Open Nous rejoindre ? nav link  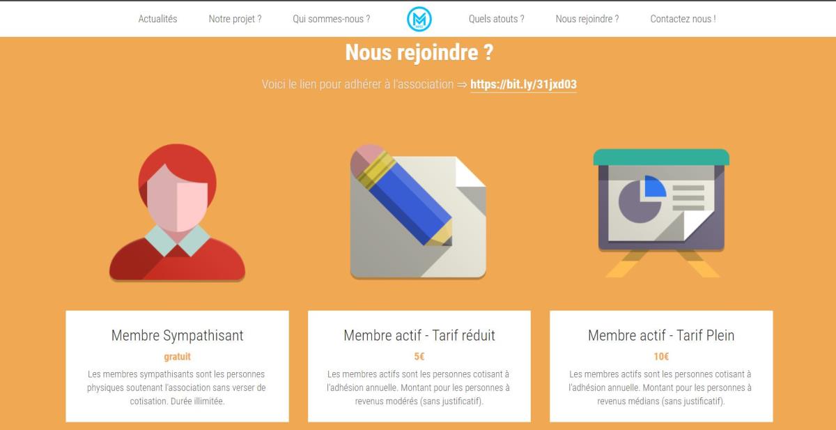click(x=587, y=19)
